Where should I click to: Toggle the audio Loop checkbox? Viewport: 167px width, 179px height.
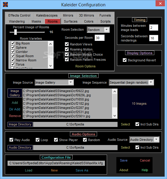pos(37,140)
